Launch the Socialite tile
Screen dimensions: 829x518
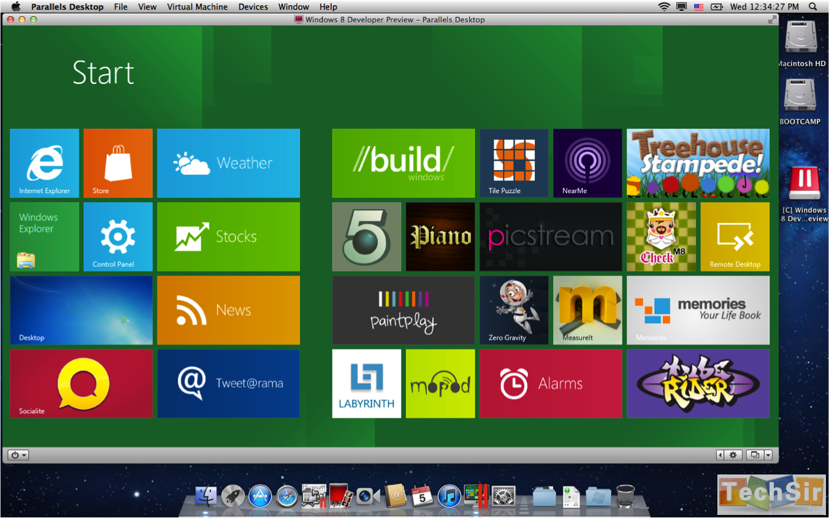pos(80,383)
